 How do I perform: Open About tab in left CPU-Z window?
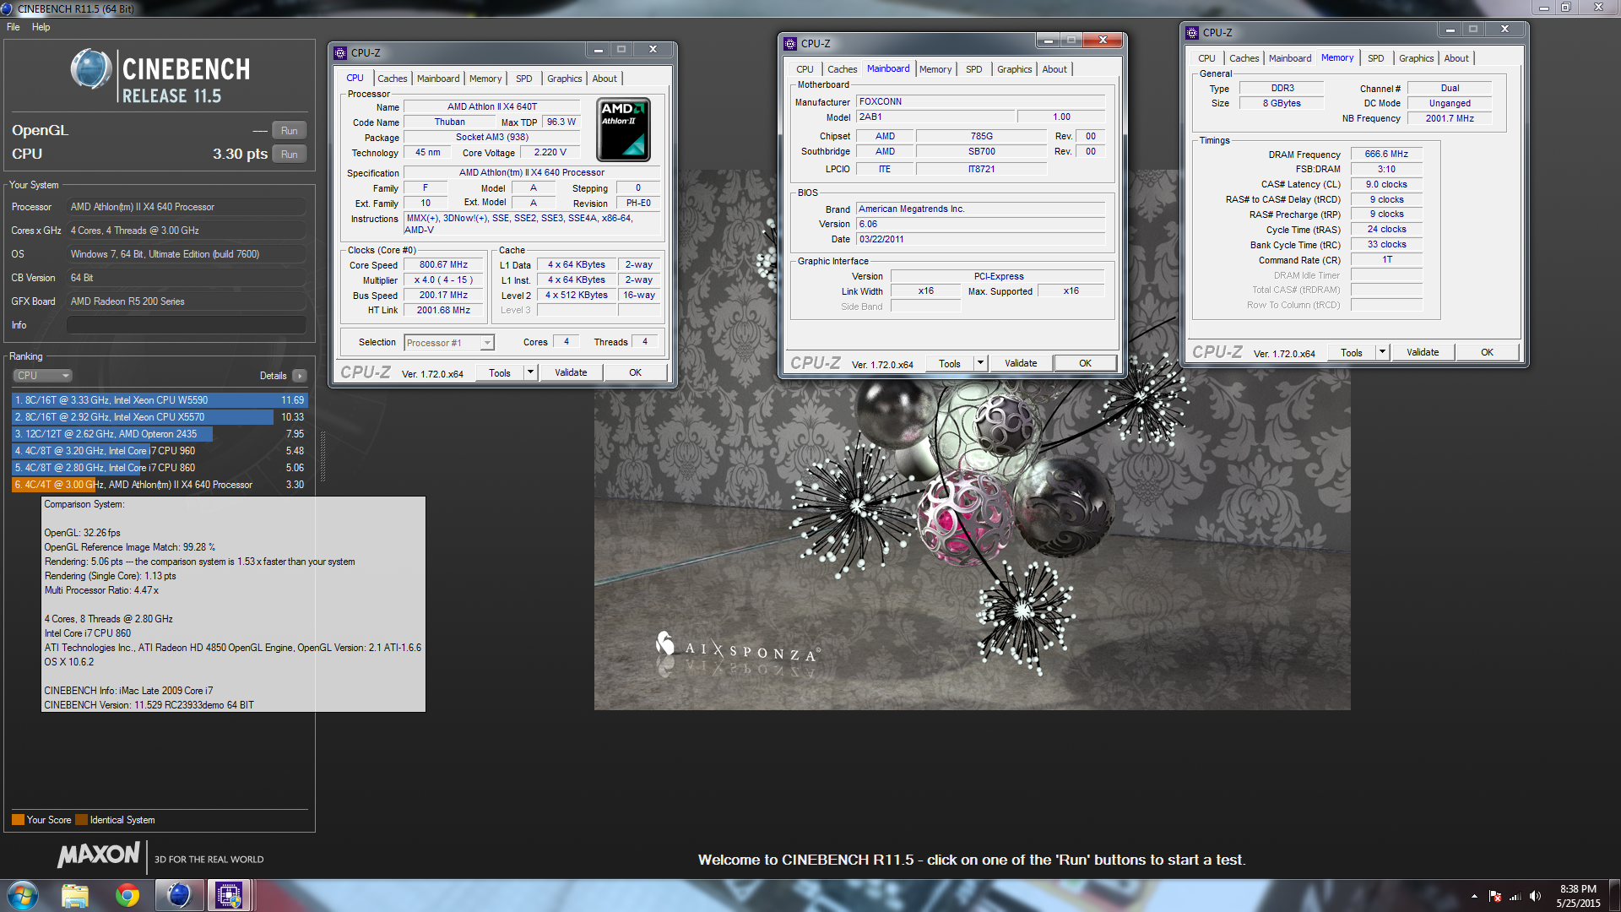tap(604, 79)
